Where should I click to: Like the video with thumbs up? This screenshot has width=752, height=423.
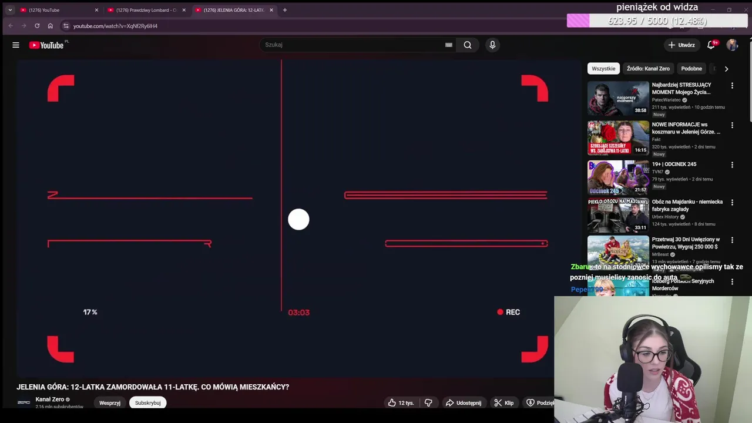pos(401,403)
